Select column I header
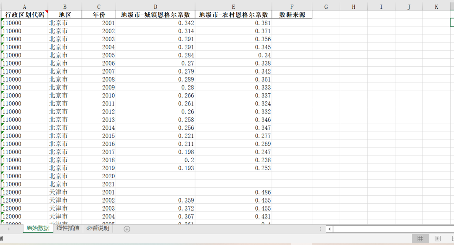 (x=381, y=7)
